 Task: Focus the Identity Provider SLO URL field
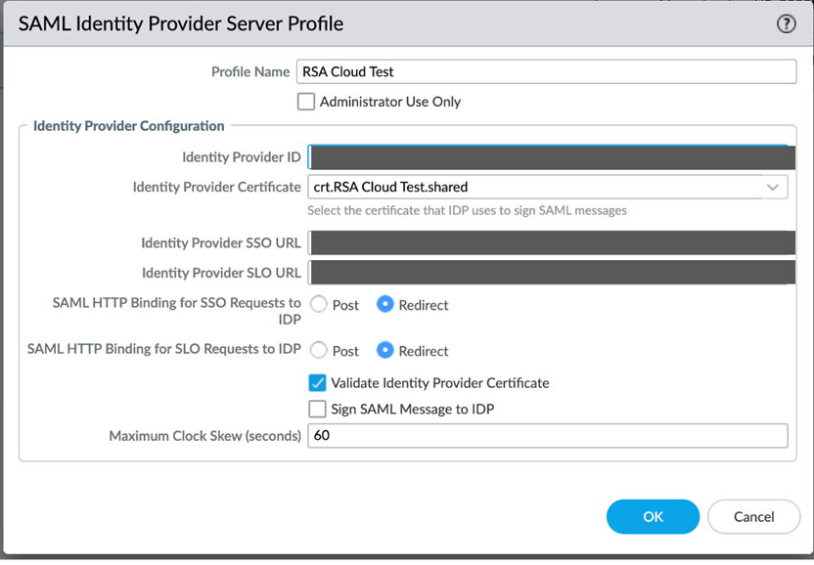[x=548, y=273]
